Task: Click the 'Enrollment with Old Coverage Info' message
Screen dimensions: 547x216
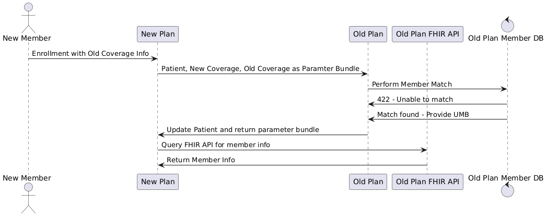Action: 90,54
